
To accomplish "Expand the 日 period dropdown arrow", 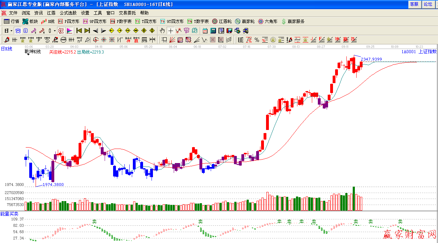I will 11,31.
